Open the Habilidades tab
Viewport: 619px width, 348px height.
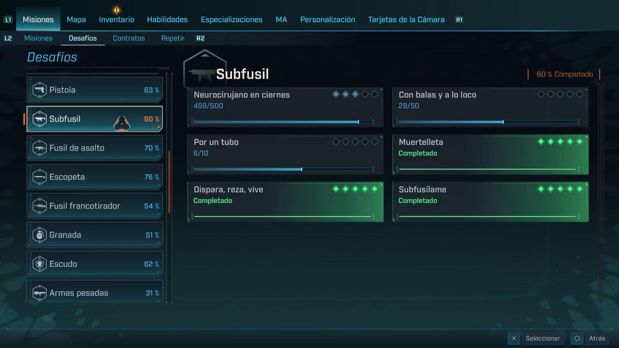pyautogui.click(x=167, y=20)
